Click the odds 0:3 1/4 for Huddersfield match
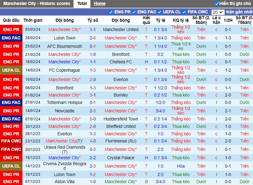The width and height of the screenshot is (253, 185). [x=160, y=119]
